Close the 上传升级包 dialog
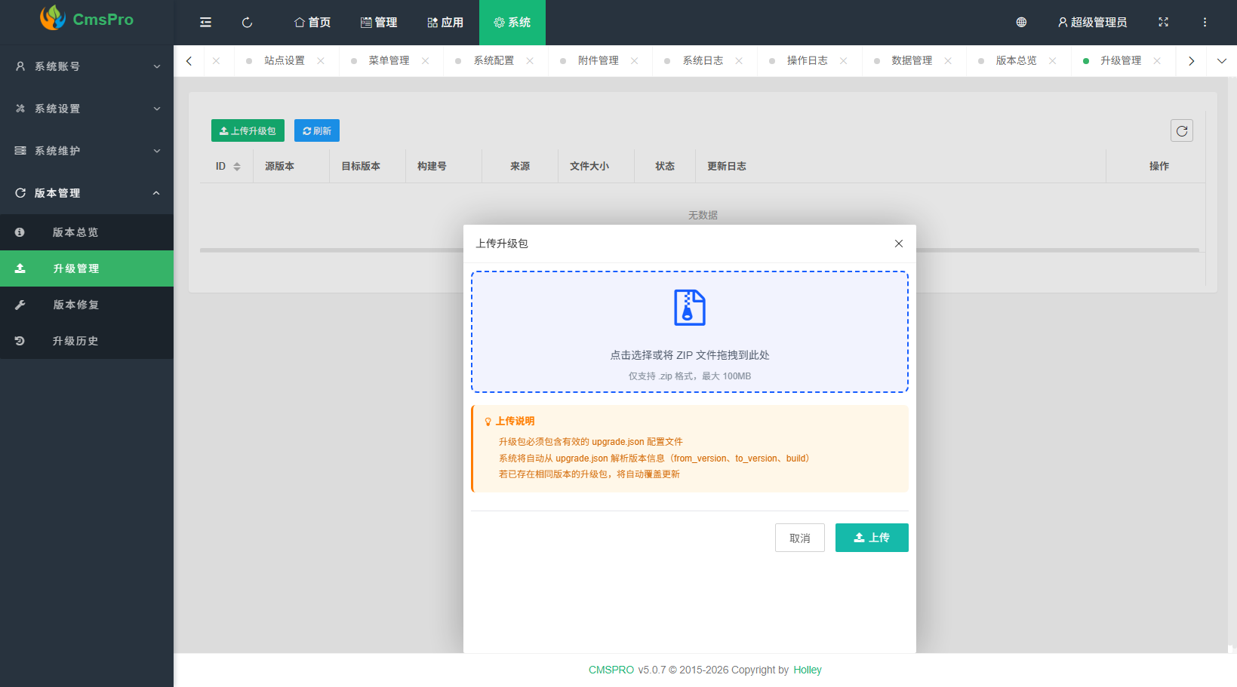Image resolution: width=1237 pixels, height=687 pixels. coord(899,244)
